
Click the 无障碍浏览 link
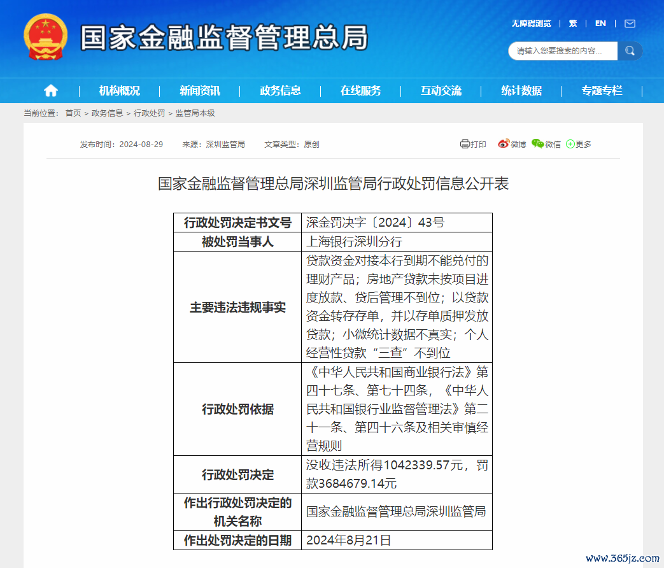[x=532, y=24]
